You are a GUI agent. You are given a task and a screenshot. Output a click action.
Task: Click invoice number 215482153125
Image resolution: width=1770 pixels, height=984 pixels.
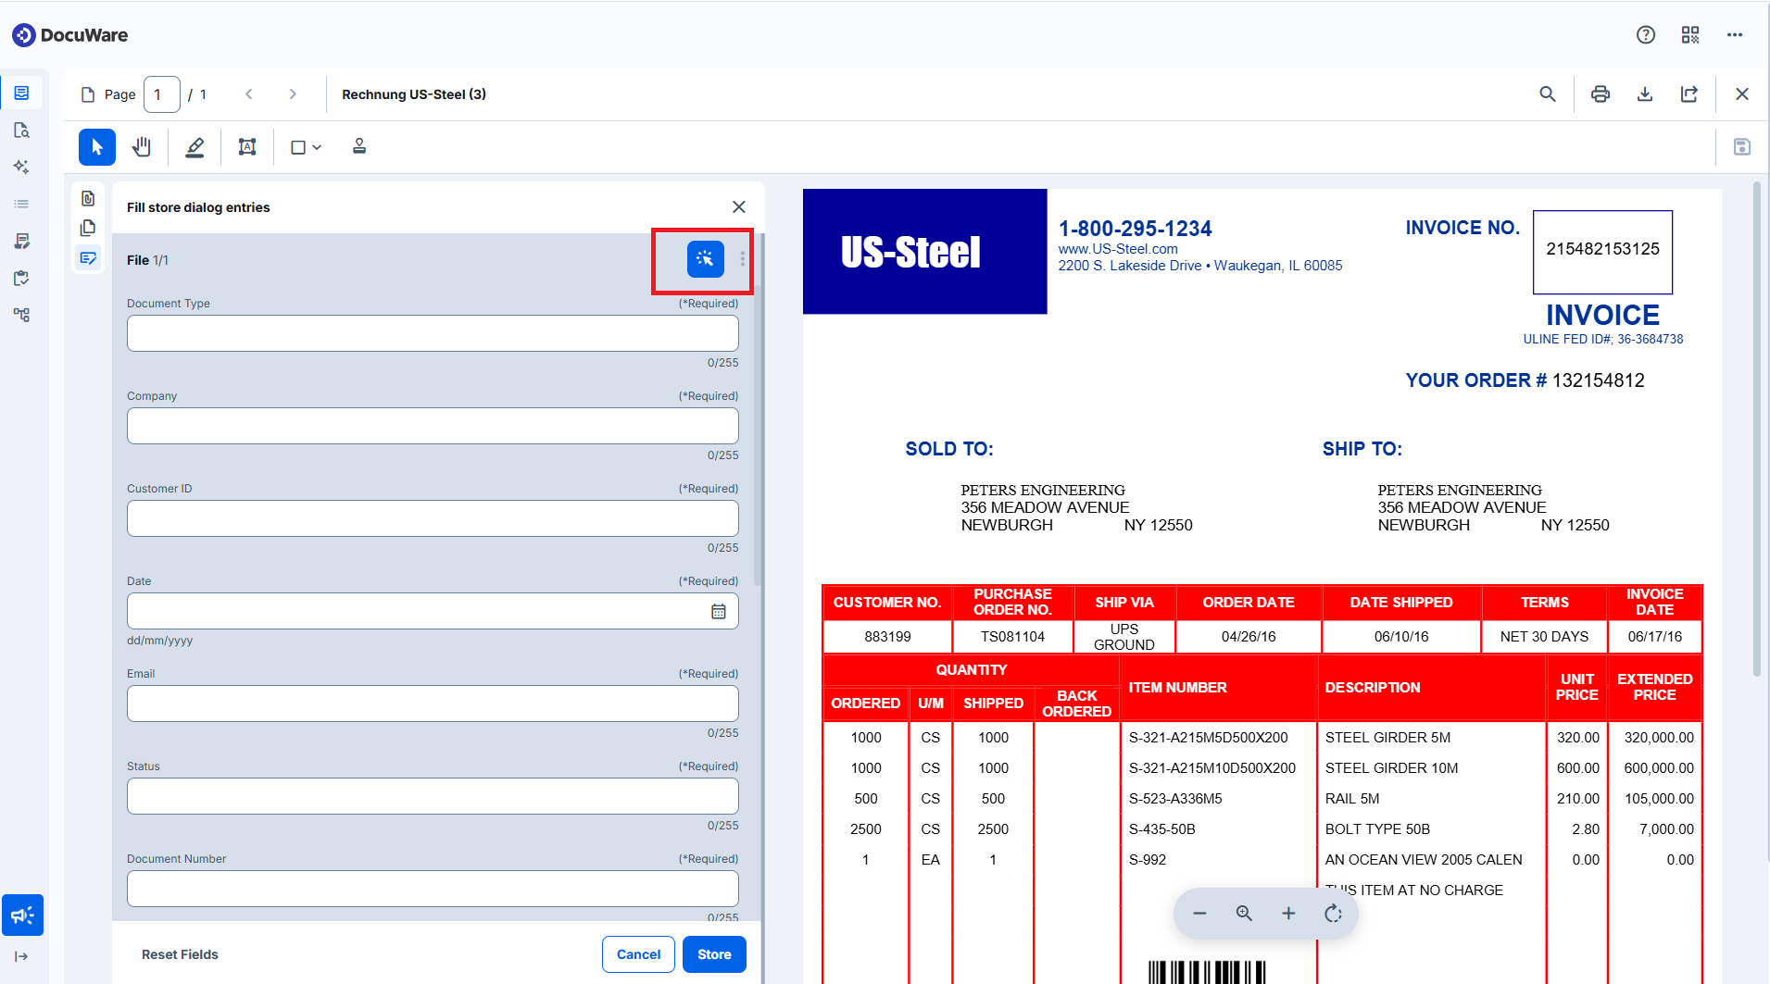point(1602,249)
